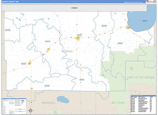Click GREENBUSH in the ZIP index table

(x=143, y=102)
